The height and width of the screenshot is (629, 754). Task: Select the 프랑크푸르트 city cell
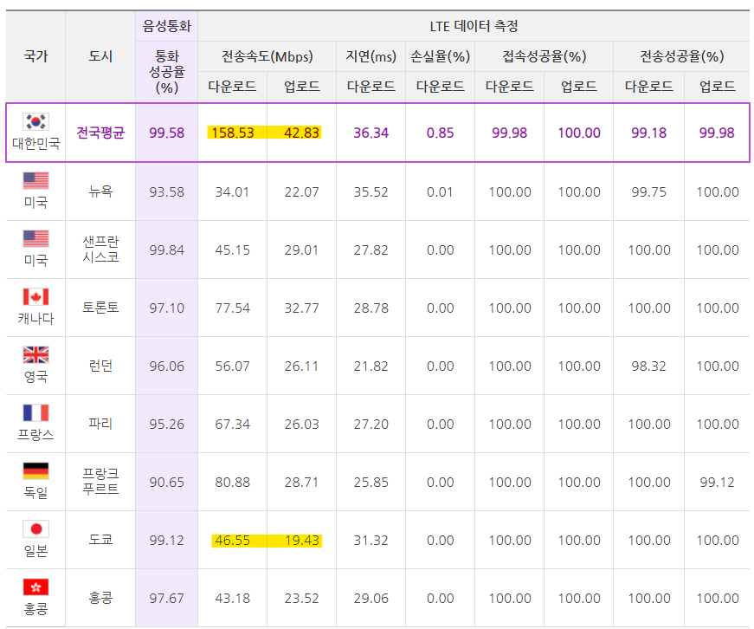coord(100,482)
